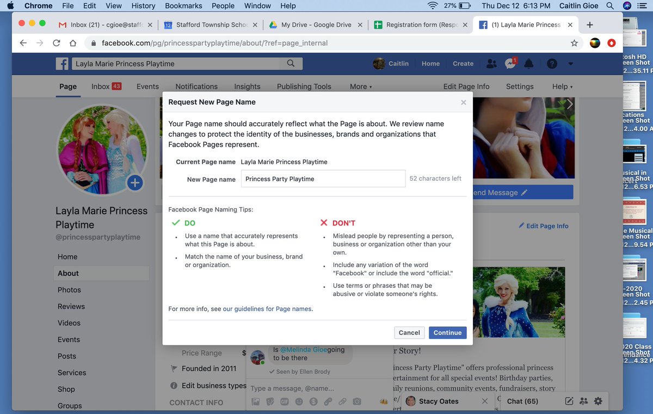Click the thumbs-up like icon in chat
653x414 pixels.
(x=384, y=401)
